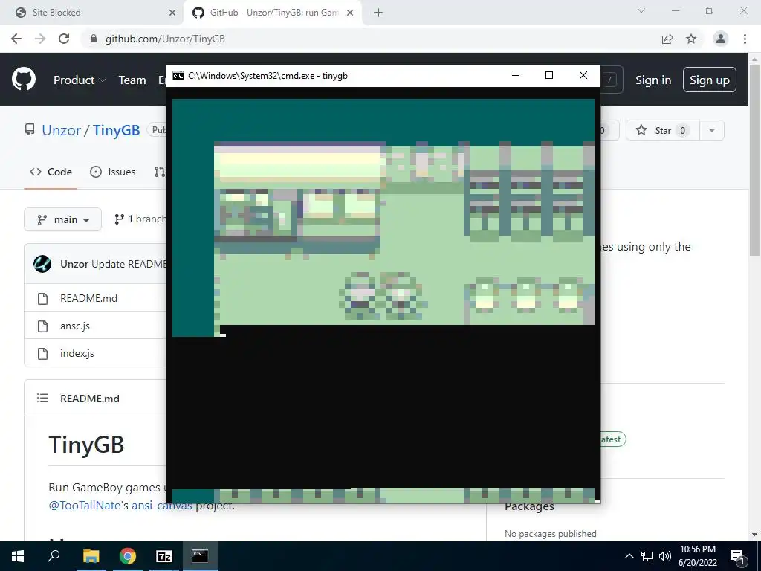Click the cmd.exe title bar icon

(x=178, y=75)
